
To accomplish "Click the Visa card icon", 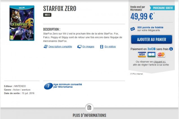I will point(142,54).
